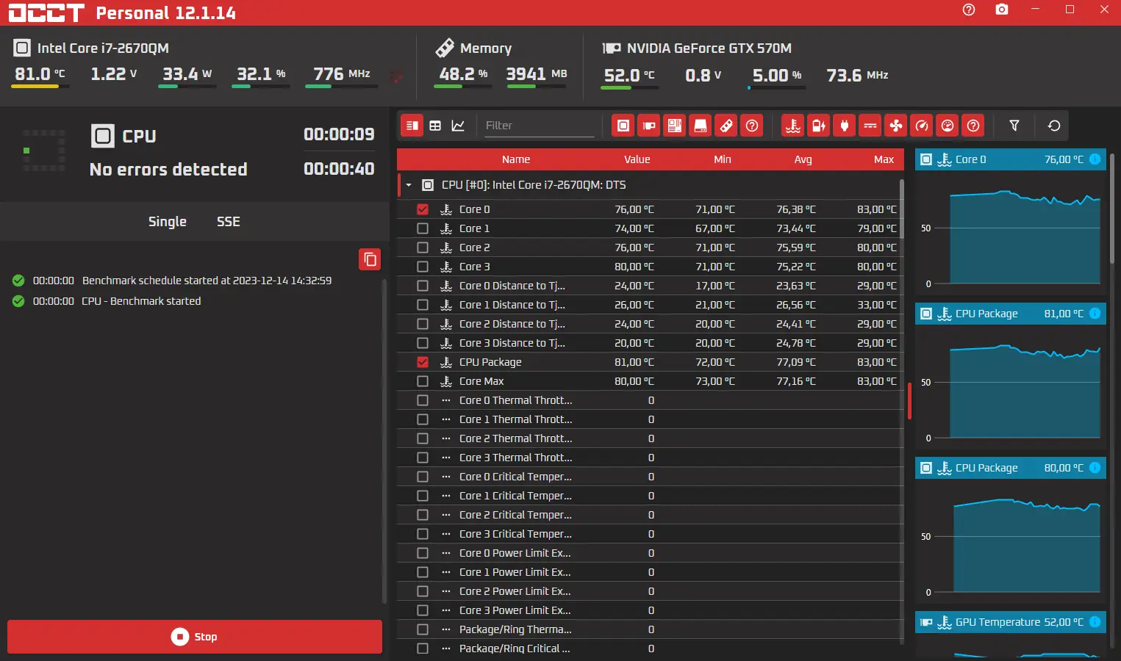
Task: Toggle the memory stick hardware filter icon
Action: (726, 126)
